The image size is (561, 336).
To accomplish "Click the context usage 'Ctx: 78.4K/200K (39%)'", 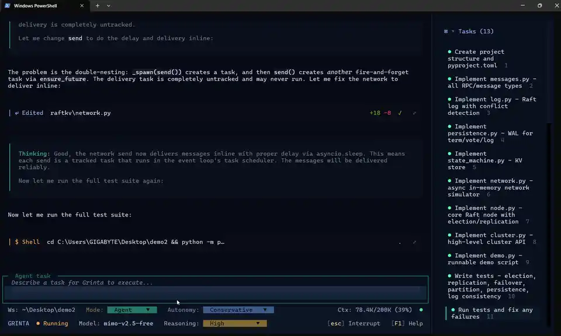I will (x=375, y=310).
